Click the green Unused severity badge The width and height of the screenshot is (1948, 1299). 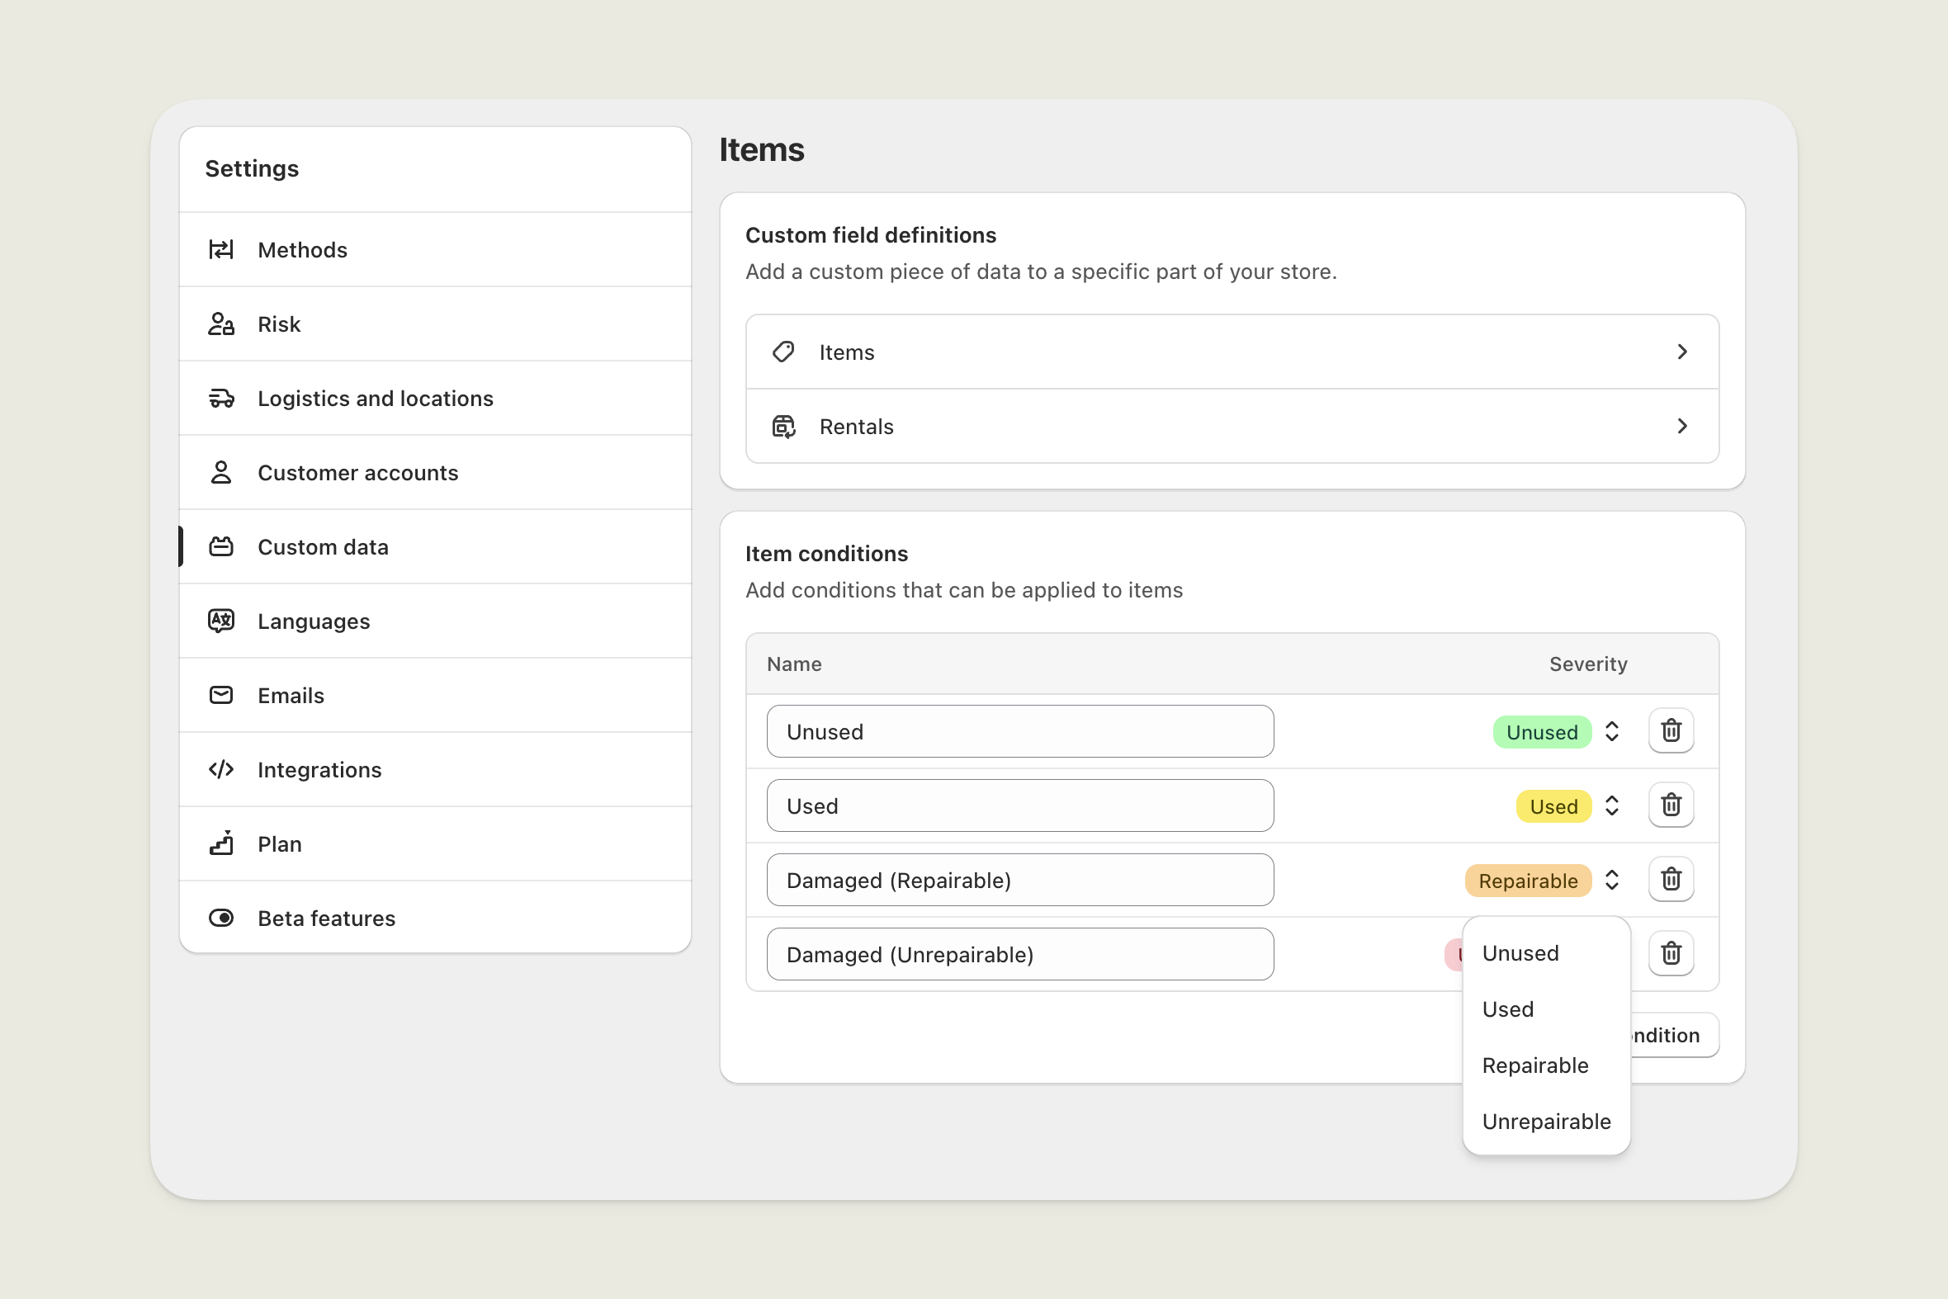[1541, 732]
